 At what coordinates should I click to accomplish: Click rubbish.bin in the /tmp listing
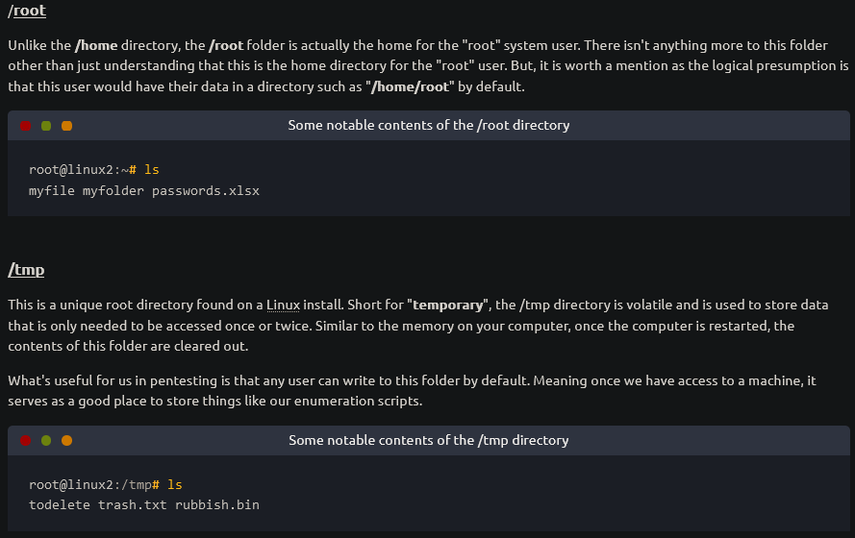(217, 505)
